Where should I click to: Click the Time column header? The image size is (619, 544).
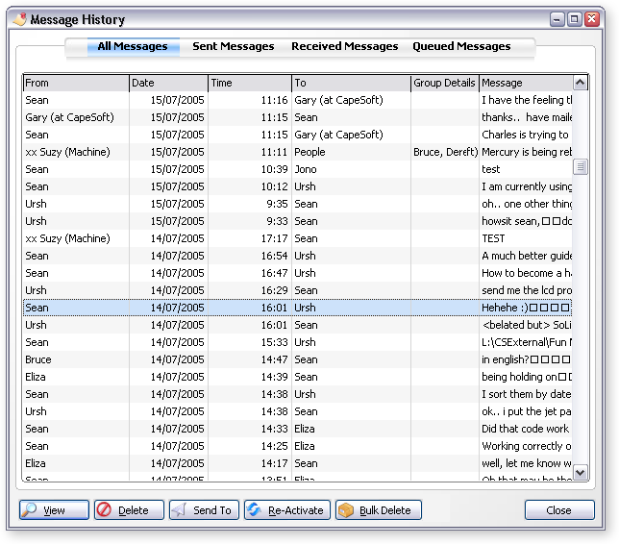tap(249, 84)
